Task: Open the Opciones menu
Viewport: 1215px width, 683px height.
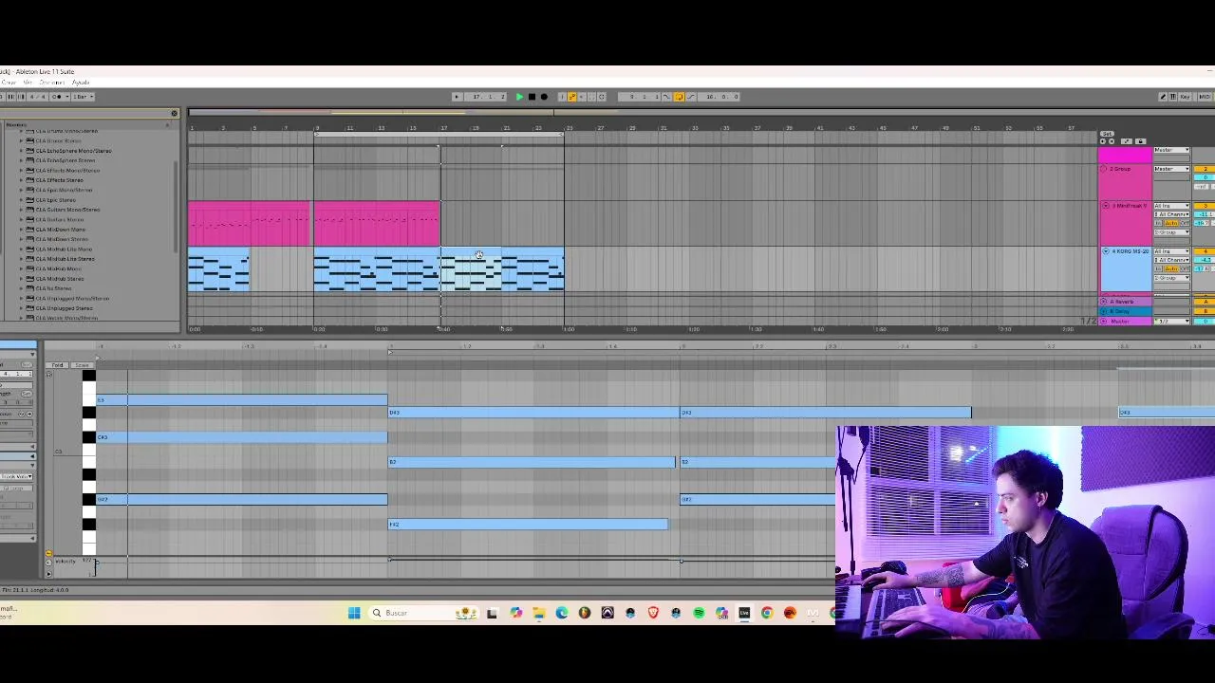Action: 52,83
